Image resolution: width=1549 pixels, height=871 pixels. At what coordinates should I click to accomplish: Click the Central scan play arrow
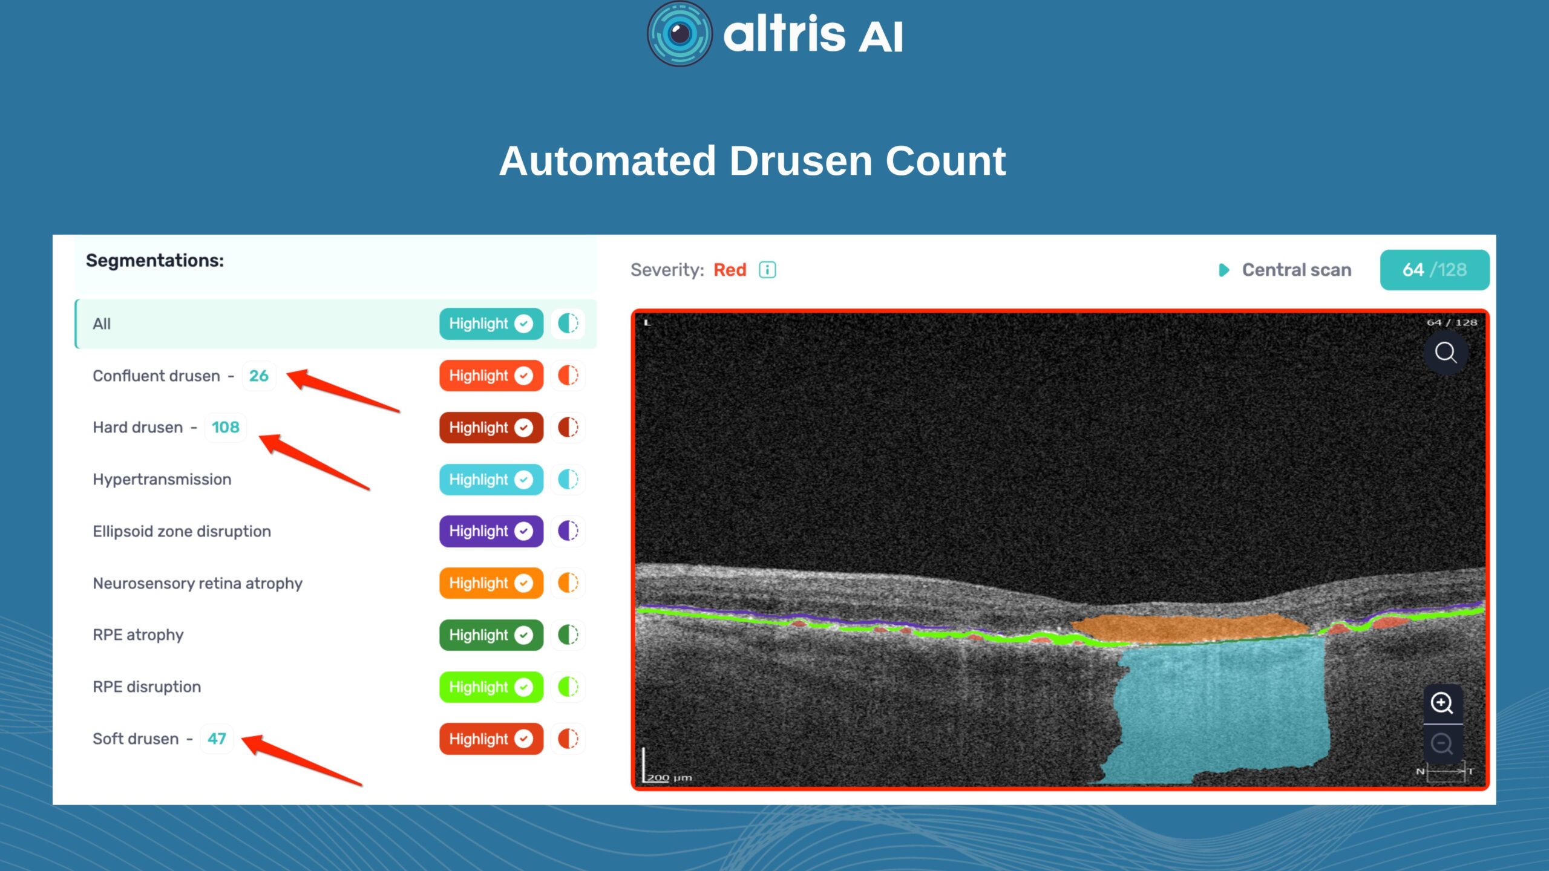pyautogui.click(x=1223, y=270)
